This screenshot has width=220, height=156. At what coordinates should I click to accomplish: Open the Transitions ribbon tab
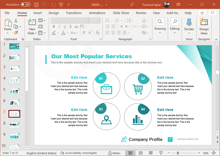(74, 13)
